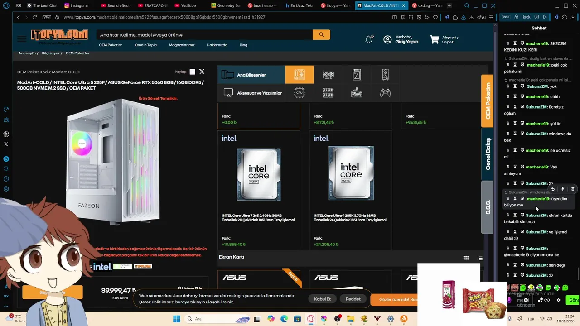Reject cookies with Reddet button
Viewport: 580px width, 326px height.
tap(353, 299)
